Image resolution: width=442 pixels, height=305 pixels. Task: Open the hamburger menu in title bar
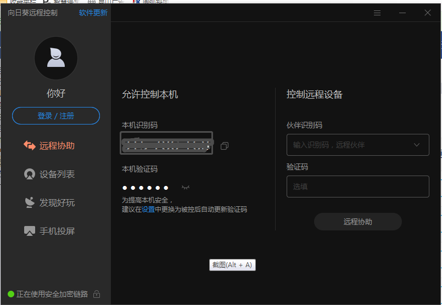(377, 13)
